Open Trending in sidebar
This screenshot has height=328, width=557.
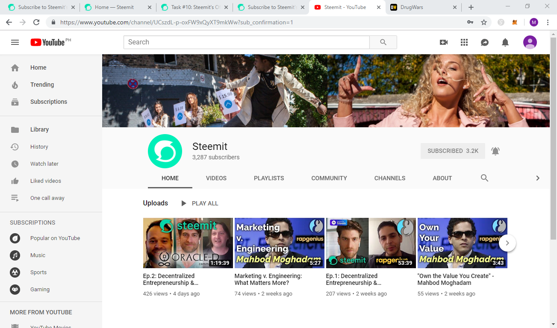click(51, 85)
